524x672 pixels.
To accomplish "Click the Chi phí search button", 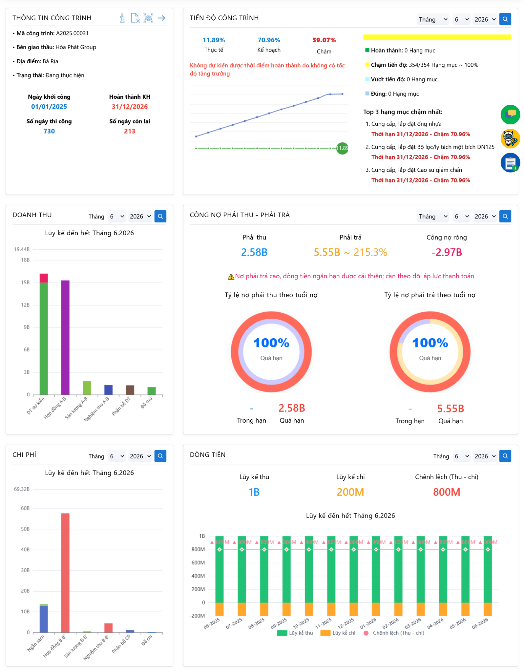I will pos(160,456).
